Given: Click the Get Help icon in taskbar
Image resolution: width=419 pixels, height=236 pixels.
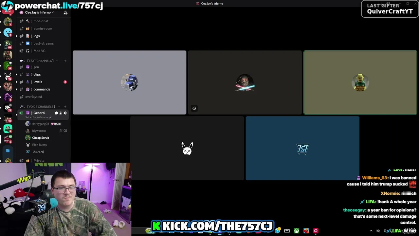Looking at the screenshot, I should (278, 231).
